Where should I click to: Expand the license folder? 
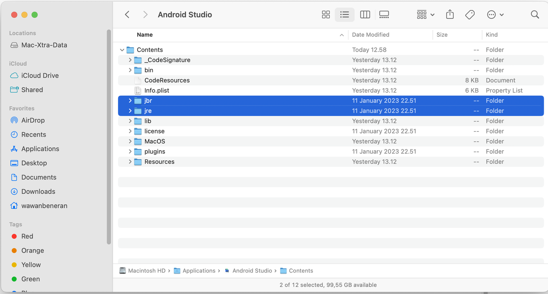click(130, 131)
